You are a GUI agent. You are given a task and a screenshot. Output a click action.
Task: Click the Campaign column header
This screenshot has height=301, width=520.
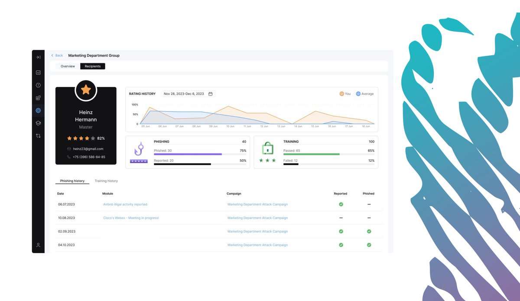[x=234, y=194]
